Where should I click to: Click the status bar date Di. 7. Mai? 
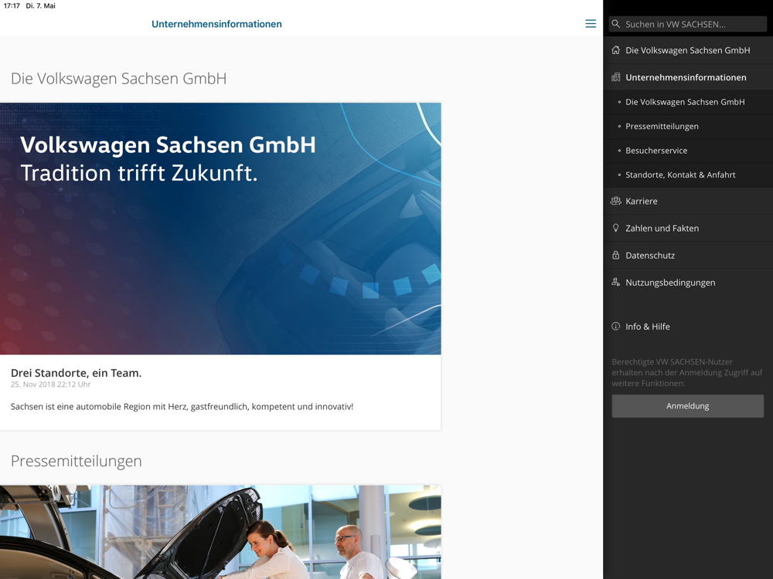coord(40,6)
